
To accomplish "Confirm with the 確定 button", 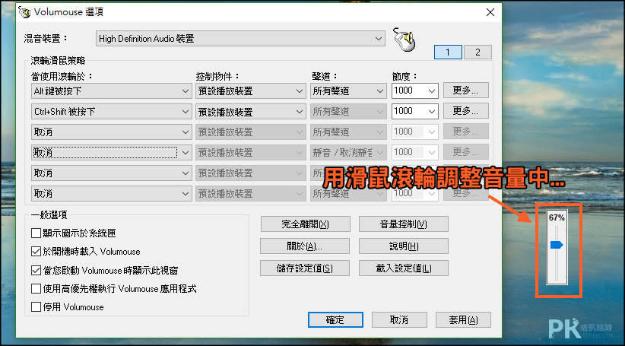I will point(335,319).
